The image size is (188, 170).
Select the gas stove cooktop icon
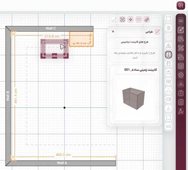168,82
